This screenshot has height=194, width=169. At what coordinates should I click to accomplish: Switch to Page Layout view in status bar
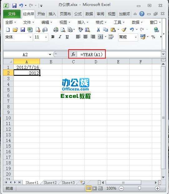click(x=95, y=188)
